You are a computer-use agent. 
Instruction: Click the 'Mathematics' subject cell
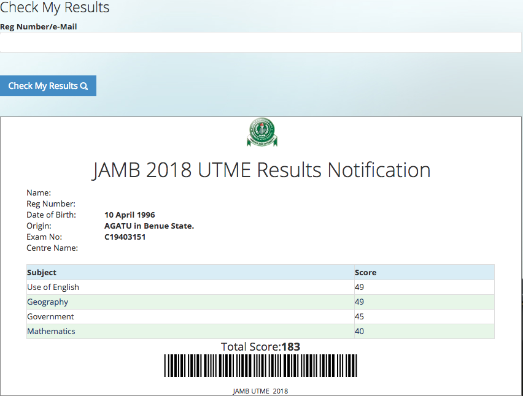point(190,331)
